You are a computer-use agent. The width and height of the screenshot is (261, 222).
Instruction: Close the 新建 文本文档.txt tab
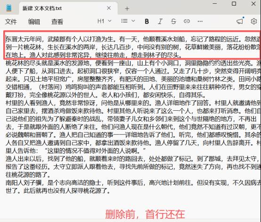[x=109, y=8]
